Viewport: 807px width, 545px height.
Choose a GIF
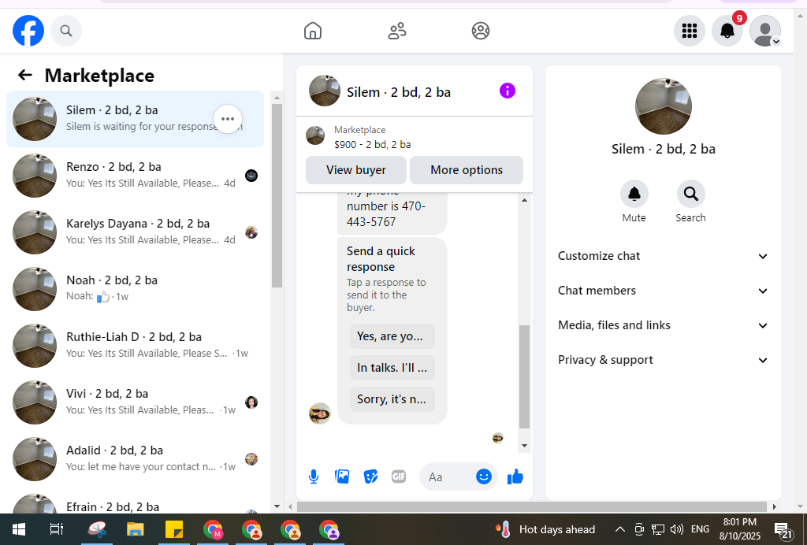point(399,476)
